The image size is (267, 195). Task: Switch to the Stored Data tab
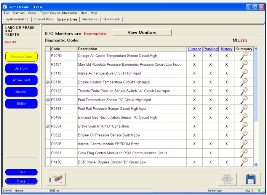[x=43, y=19]
